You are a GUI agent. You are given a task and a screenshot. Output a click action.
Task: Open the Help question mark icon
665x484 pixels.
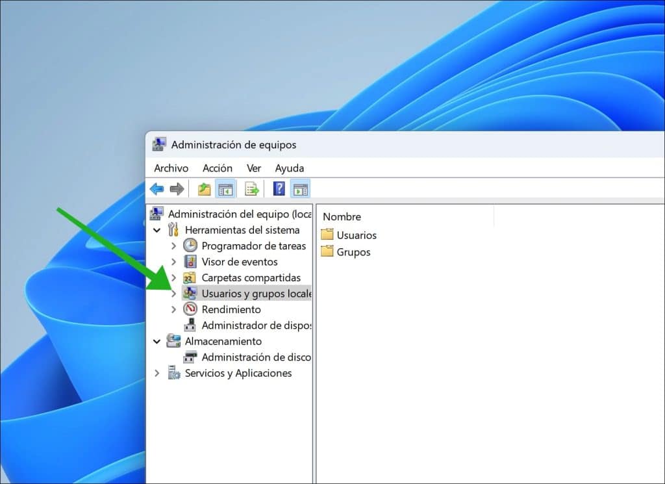(279, 188)
